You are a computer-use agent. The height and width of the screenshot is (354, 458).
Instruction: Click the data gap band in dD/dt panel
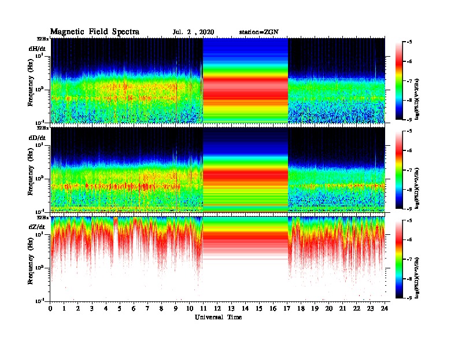245,169
